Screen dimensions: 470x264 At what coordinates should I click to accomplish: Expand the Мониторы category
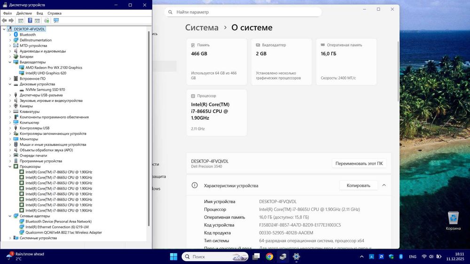point(10,139)
